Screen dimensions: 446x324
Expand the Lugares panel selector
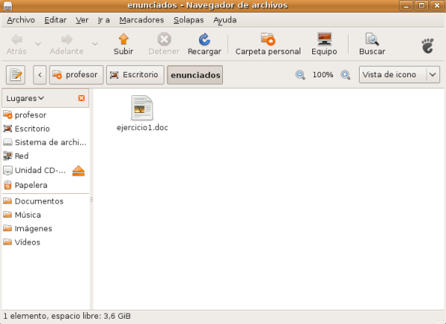(x=25, y=98)
